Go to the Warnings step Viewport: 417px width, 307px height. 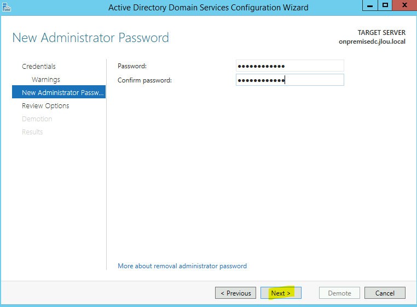point(46,80)
